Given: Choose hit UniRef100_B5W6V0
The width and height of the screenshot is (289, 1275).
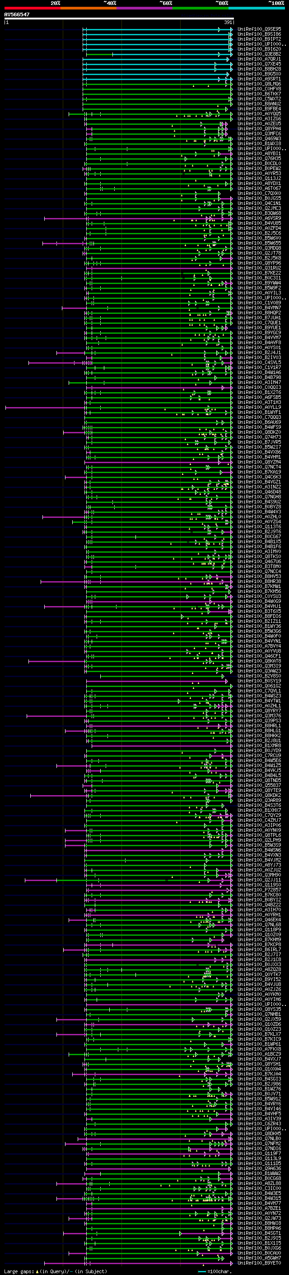Looking at the screenshot, I should pos(259,238).
